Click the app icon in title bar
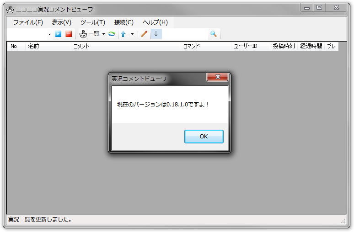The width and height of the screenshot is (354, 232). point(10,10)
